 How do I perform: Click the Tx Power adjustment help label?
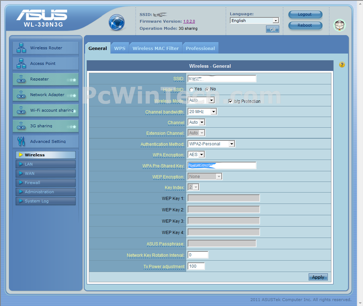164,267
